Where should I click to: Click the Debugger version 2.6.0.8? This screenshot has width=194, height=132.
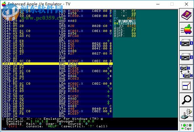coord(86,121)
